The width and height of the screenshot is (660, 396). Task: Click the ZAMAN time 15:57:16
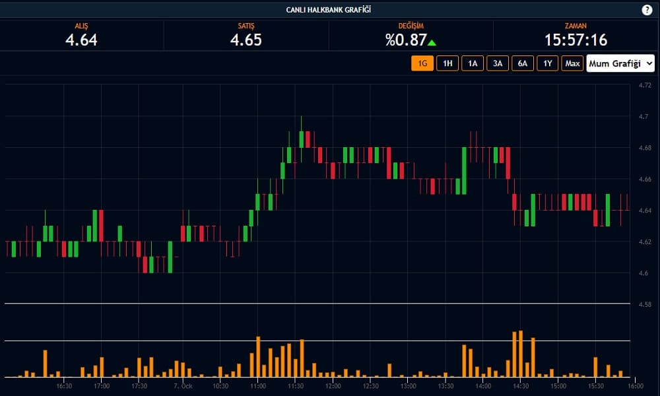tap(576, 40)
